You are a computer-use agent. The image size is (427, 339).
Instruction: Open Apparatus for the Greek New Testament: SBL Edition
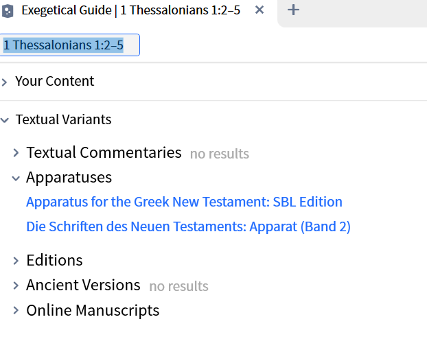pyautogui.click(x=184, y=202)
